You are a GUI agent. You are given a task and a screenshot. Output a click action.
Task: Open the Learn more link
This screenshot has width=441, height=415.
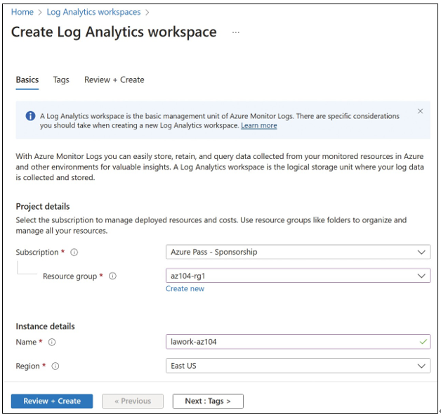point(259,126)
